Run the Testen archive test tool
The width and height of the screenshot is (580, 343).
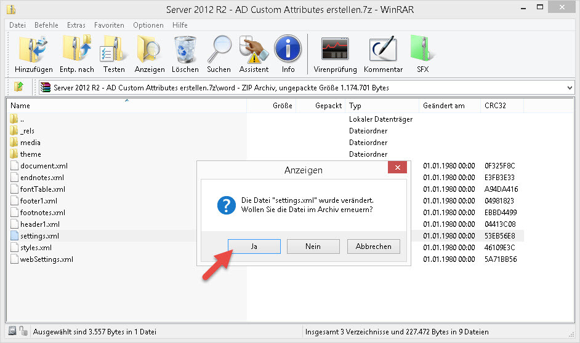[x=114, y=53]
